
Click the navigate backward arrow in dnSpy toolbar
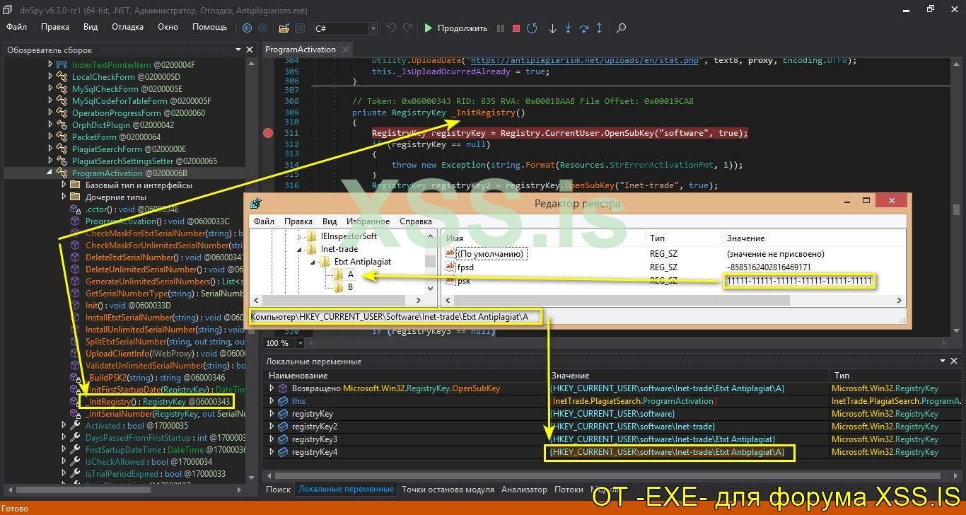pos(247,28)
